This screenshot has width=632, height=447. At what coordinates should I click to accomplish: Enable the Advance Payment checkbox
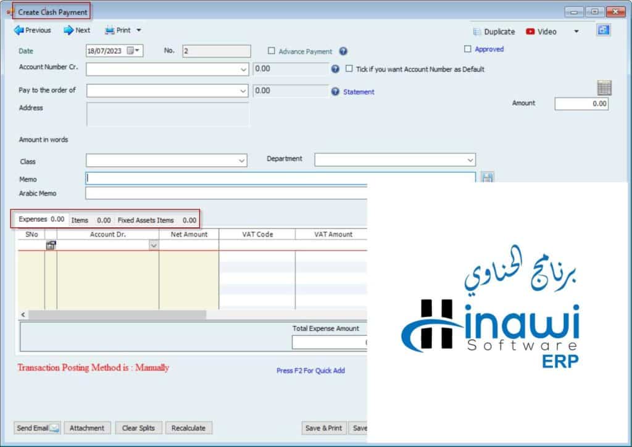[272, 51]
